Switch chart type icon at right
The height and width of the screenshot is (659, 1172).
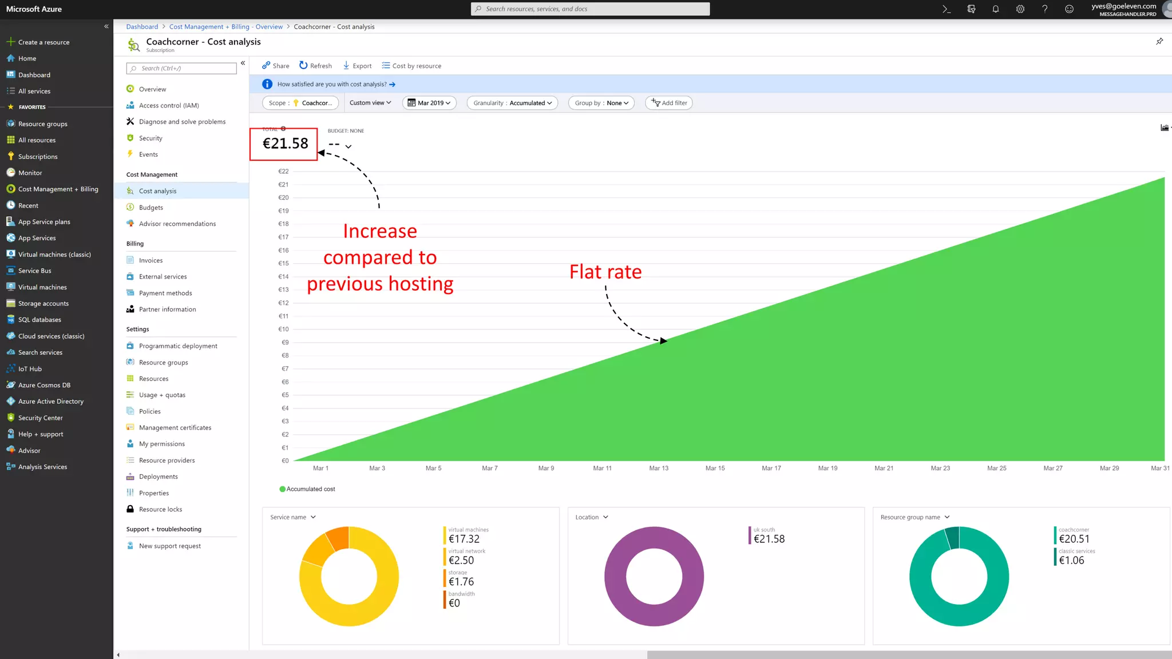(1165, 128)
